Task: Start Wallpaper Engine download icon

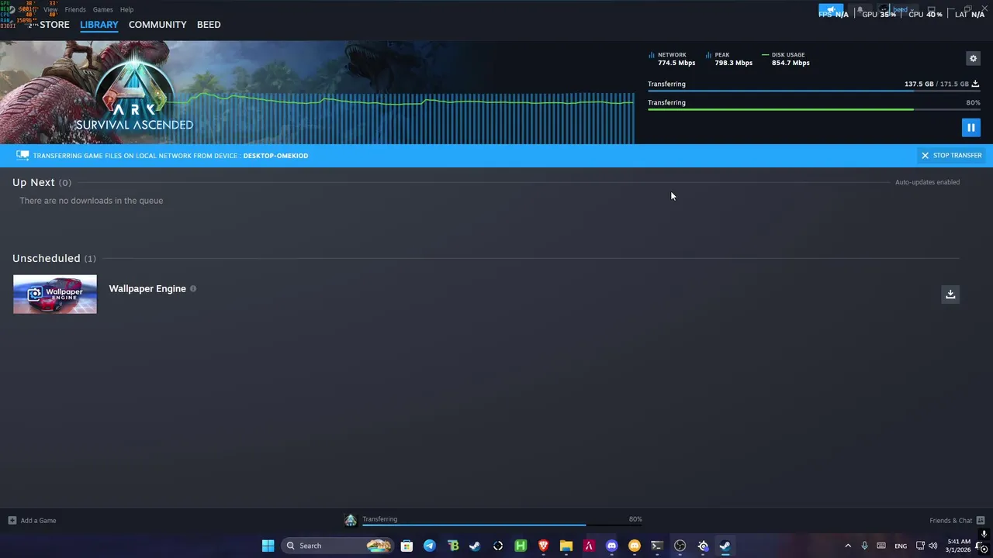Action: (x=950, y=294)
